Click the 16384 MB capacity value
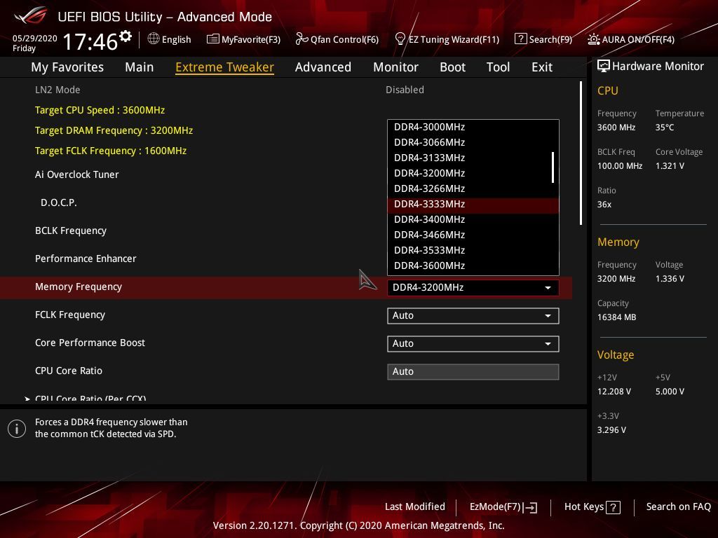This screenshot has width=718, height=538. (x=616, y=317)
